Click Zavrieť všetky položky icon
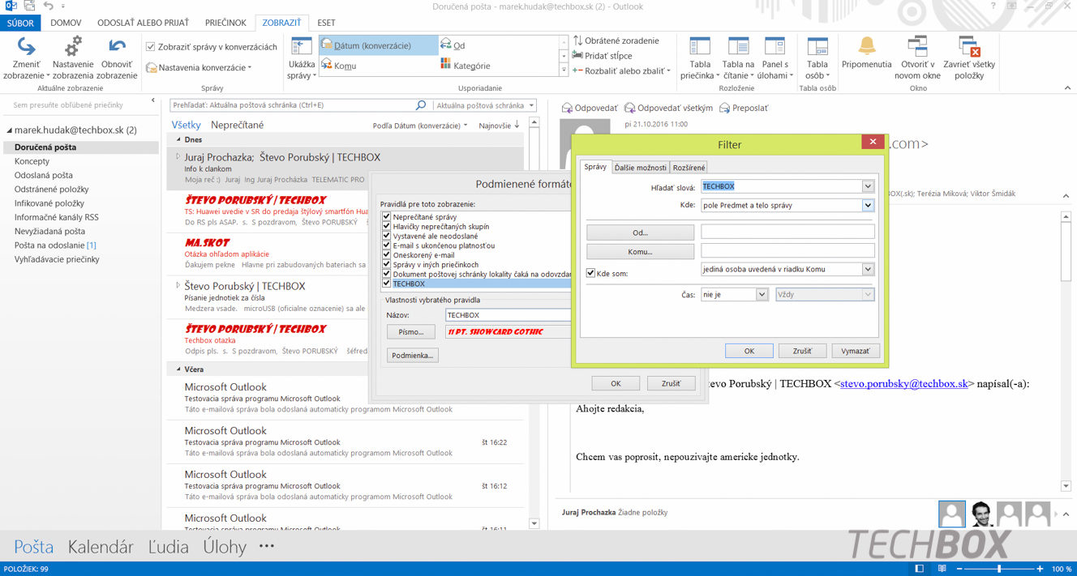The image size is (1077, 576). coord(968,46)
